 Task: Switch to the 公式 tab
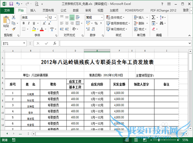click(x=63, y=10)
